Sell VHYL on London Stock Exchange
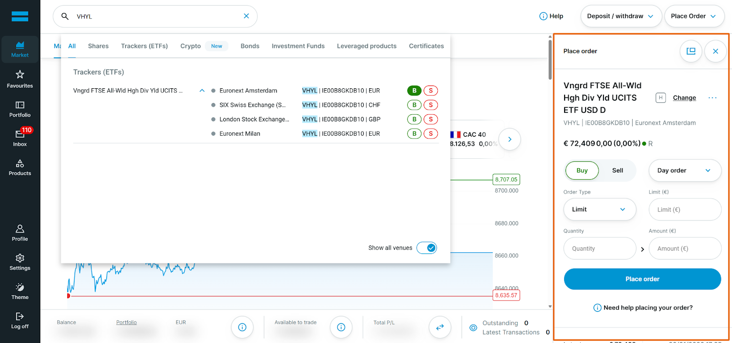Screen dimensions: 732x343 coord(431,119)
